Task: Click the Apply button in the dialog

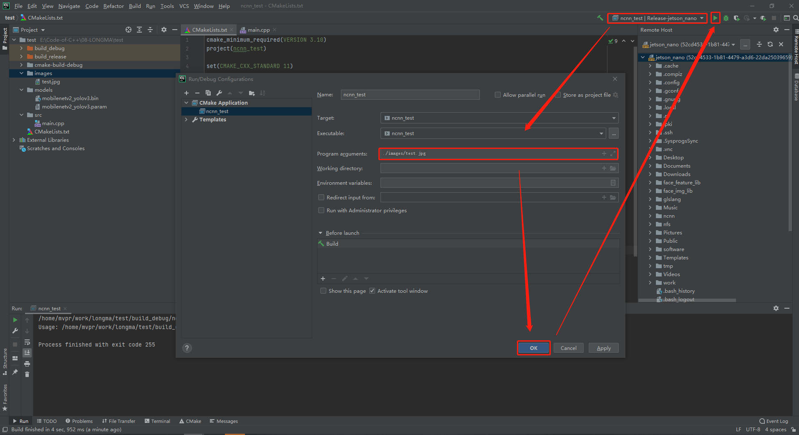Action: pyautogui.click(x=603, y=348)
